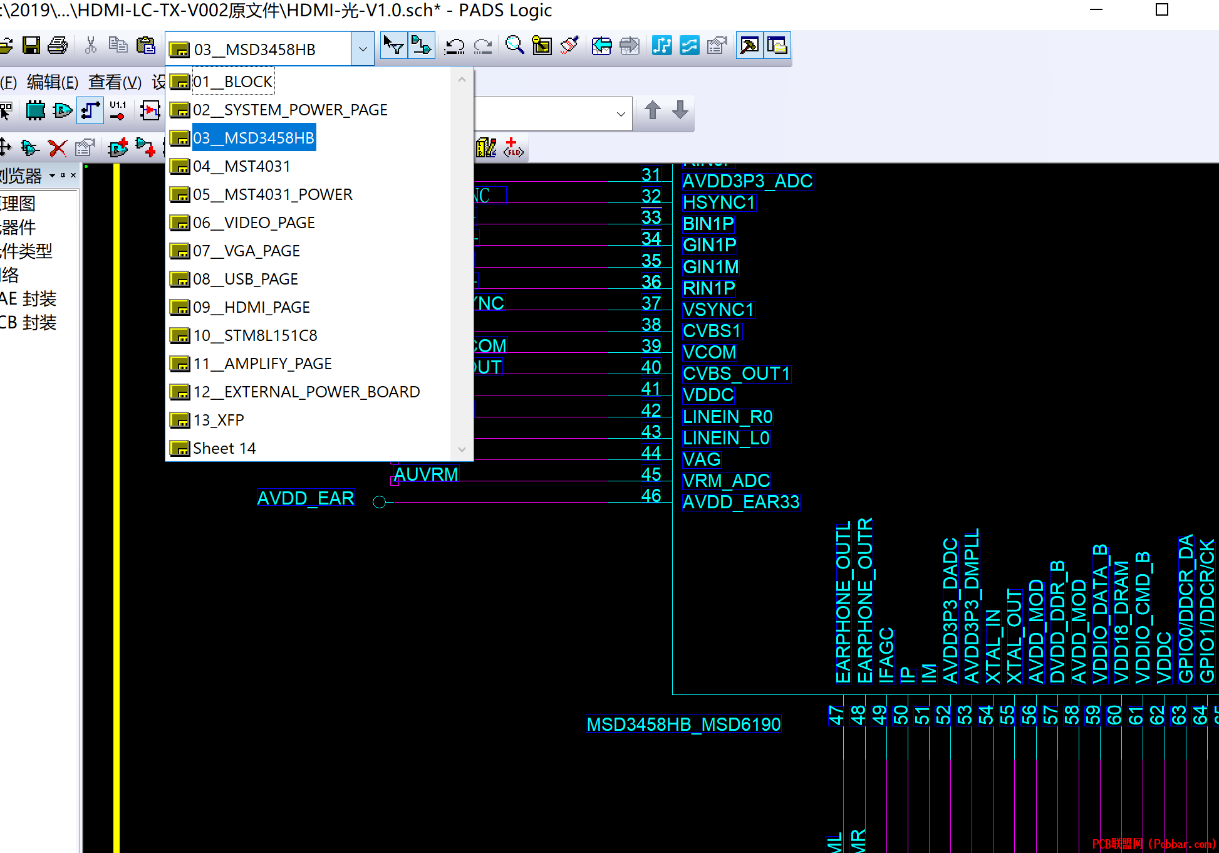
Task: Click the red X Delete icon
Action: (58, 148)
